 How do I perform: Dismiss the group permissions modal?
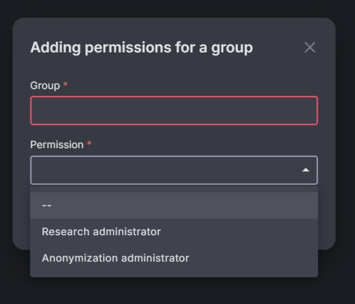309,47
